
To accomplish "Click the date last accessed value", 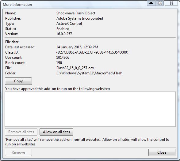I will pyautogui.click(x=77, y=47).
